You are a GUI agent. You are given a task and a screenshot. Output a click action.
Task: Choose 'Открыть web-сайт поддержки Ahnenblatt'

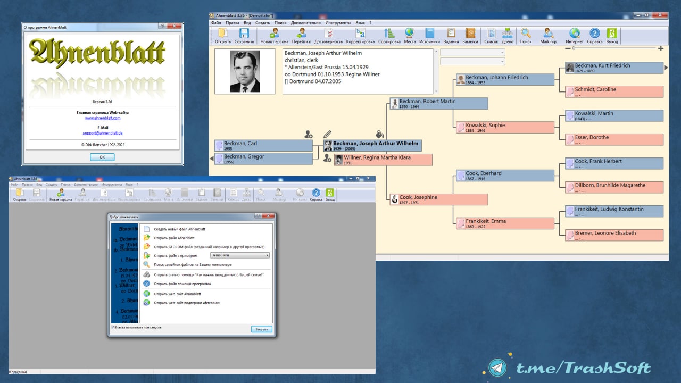[x=187, y=303]
